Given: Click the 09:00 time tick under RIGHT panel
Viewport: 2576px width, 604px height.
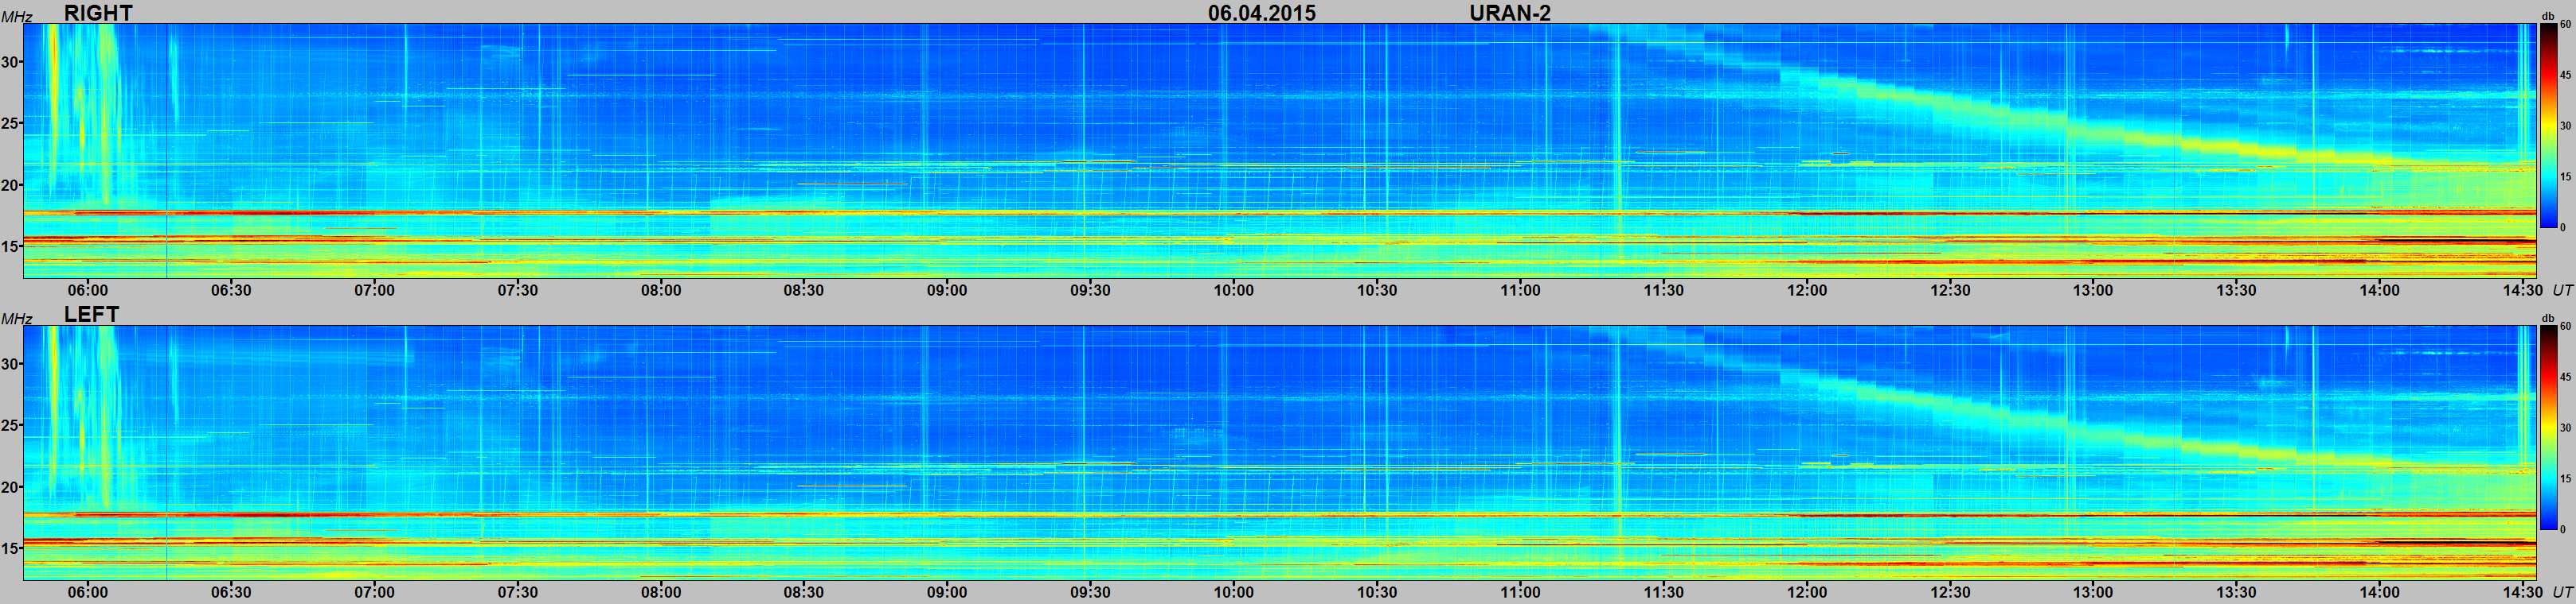Looking at the screenshot, I should [947, 291].
